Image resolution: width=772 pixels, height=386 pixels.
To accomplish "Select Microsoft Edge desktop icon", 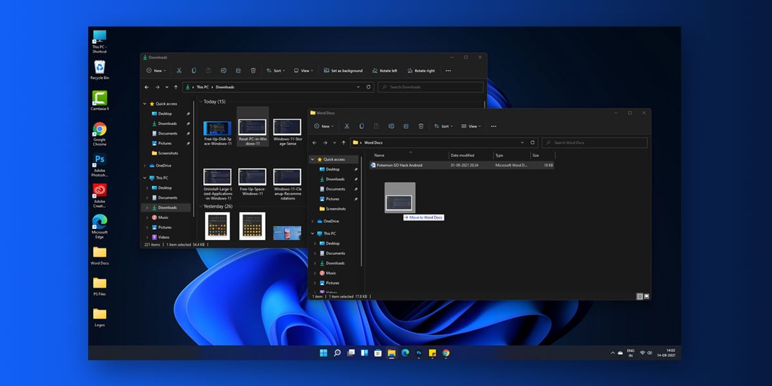I will pyautogui.click(x=100, y=226).
